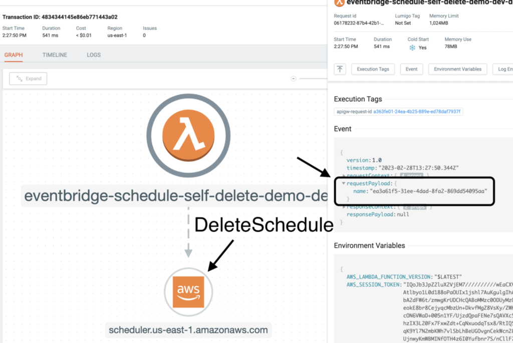The height and width of the screenshot is (343, 513).
Task: Select the GRAPH tab
Action: pyautogui.click(x=14, y=55)
